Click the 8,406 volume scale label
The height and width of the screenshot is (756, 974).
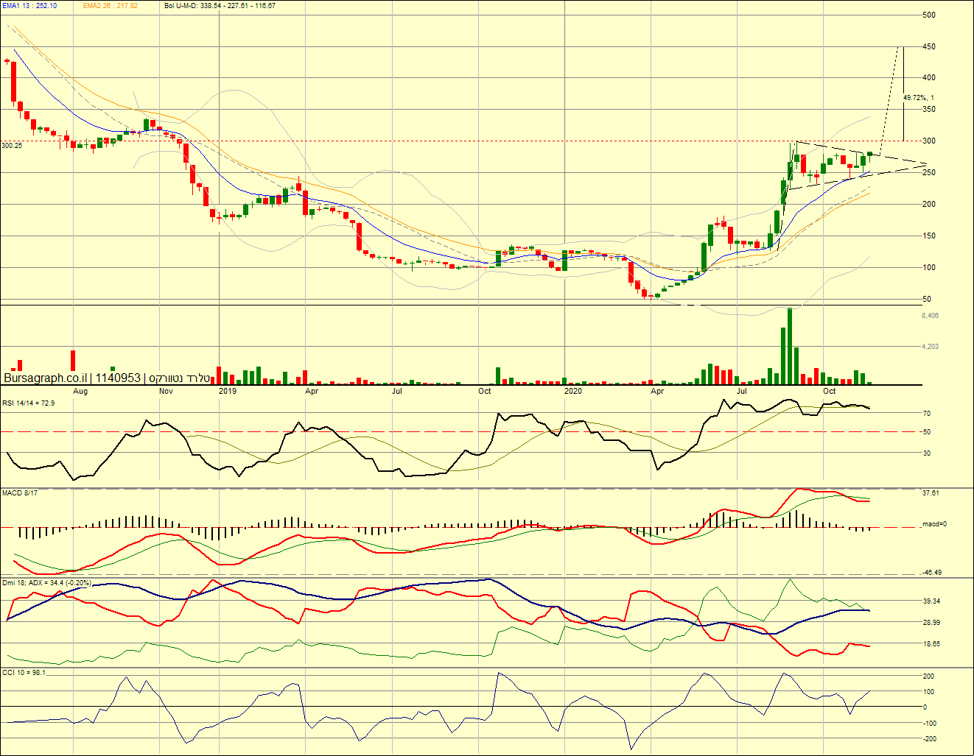coord(930,316)
